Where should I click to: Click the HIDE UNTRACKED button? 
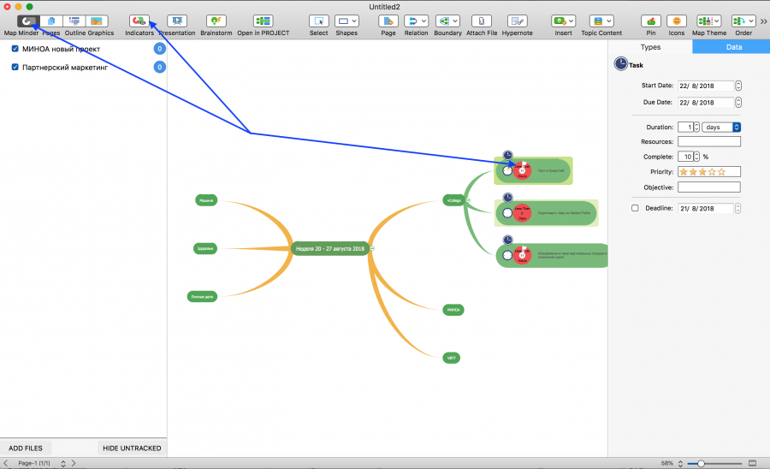[132, 448]
